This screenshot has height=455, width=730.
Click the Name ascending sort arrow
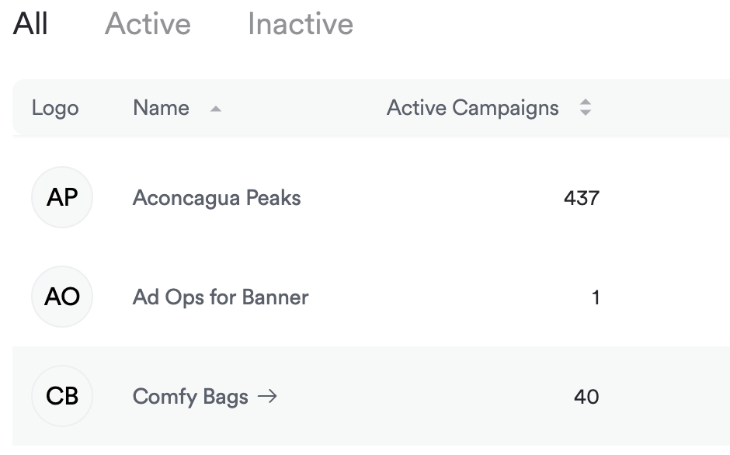[216, 109]
